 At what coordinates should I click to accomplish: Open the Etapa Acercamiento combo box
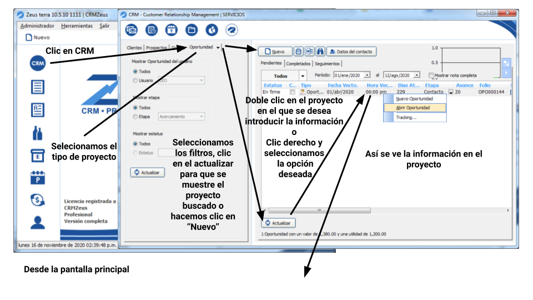pos(182,117)
